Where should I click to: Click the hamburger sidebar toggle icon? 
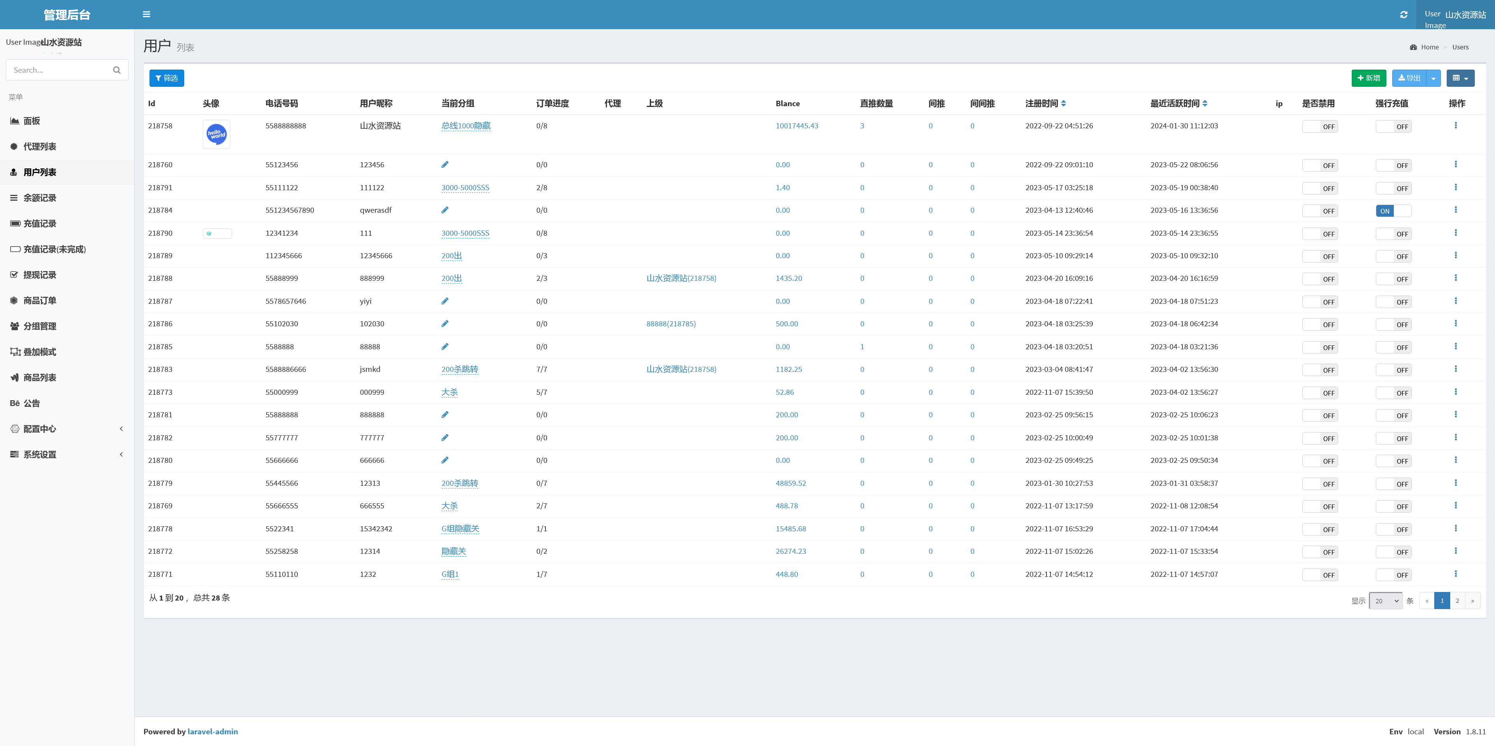[x=146, y=14]
